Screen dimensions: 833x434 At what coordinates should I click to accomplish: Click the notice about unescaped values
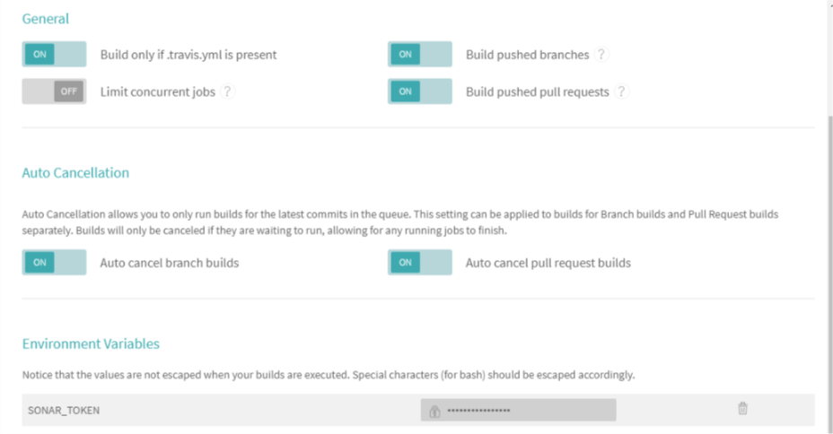tap(329, 375)
